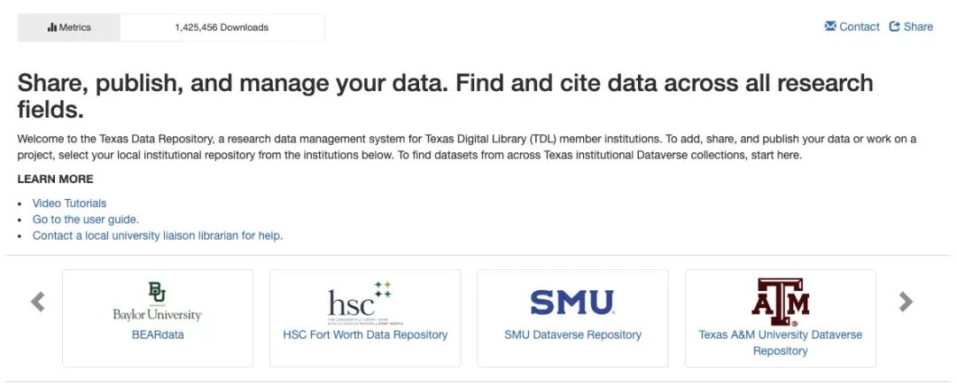Click the 1,425,456 Downloads counter
Image resolution: width=957 pixels, height=391 pixels.
pyautogui.click(x=222, y=27)
